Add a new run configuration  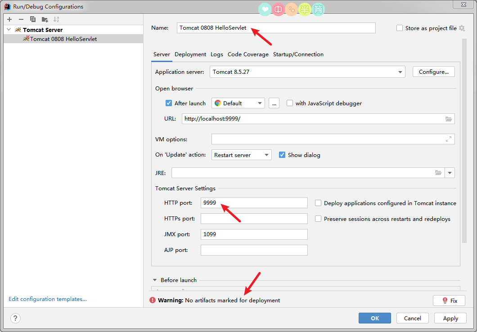(x=9, y=19)
